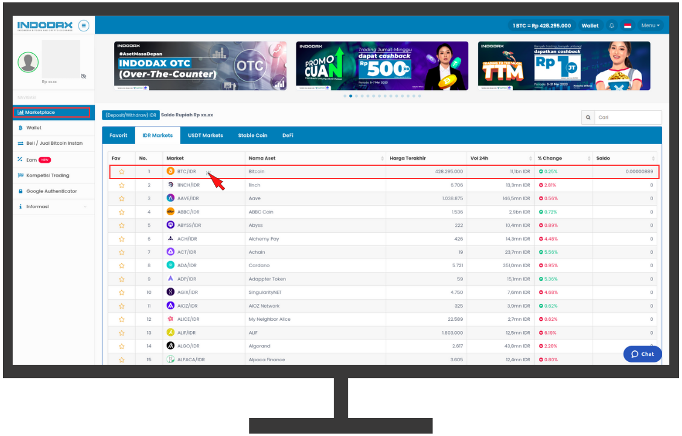This screenshot has height=436, width=682.
Task: Click the Cardano asset name
Action: pos(260,265)
